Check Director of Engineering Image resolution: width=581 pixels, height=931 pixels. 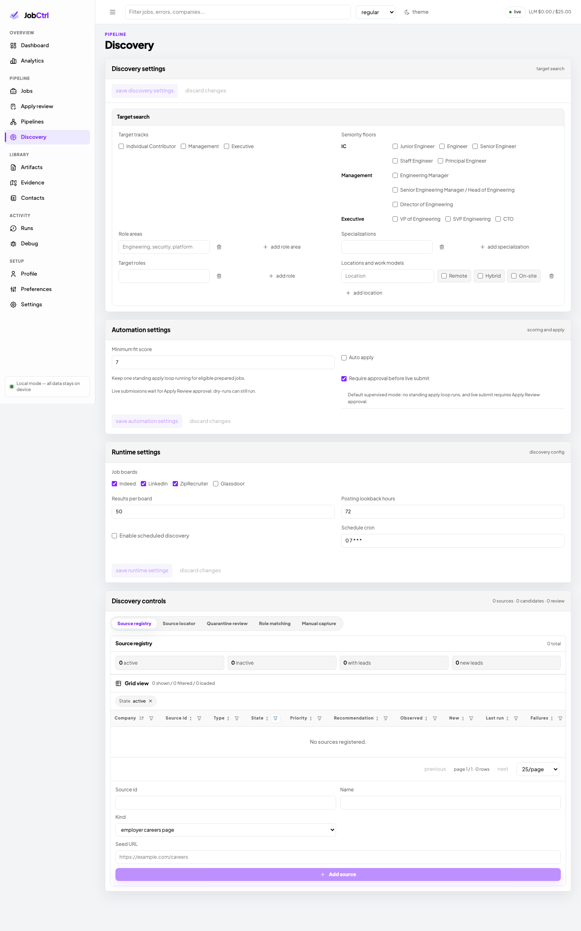pos(395,205)
